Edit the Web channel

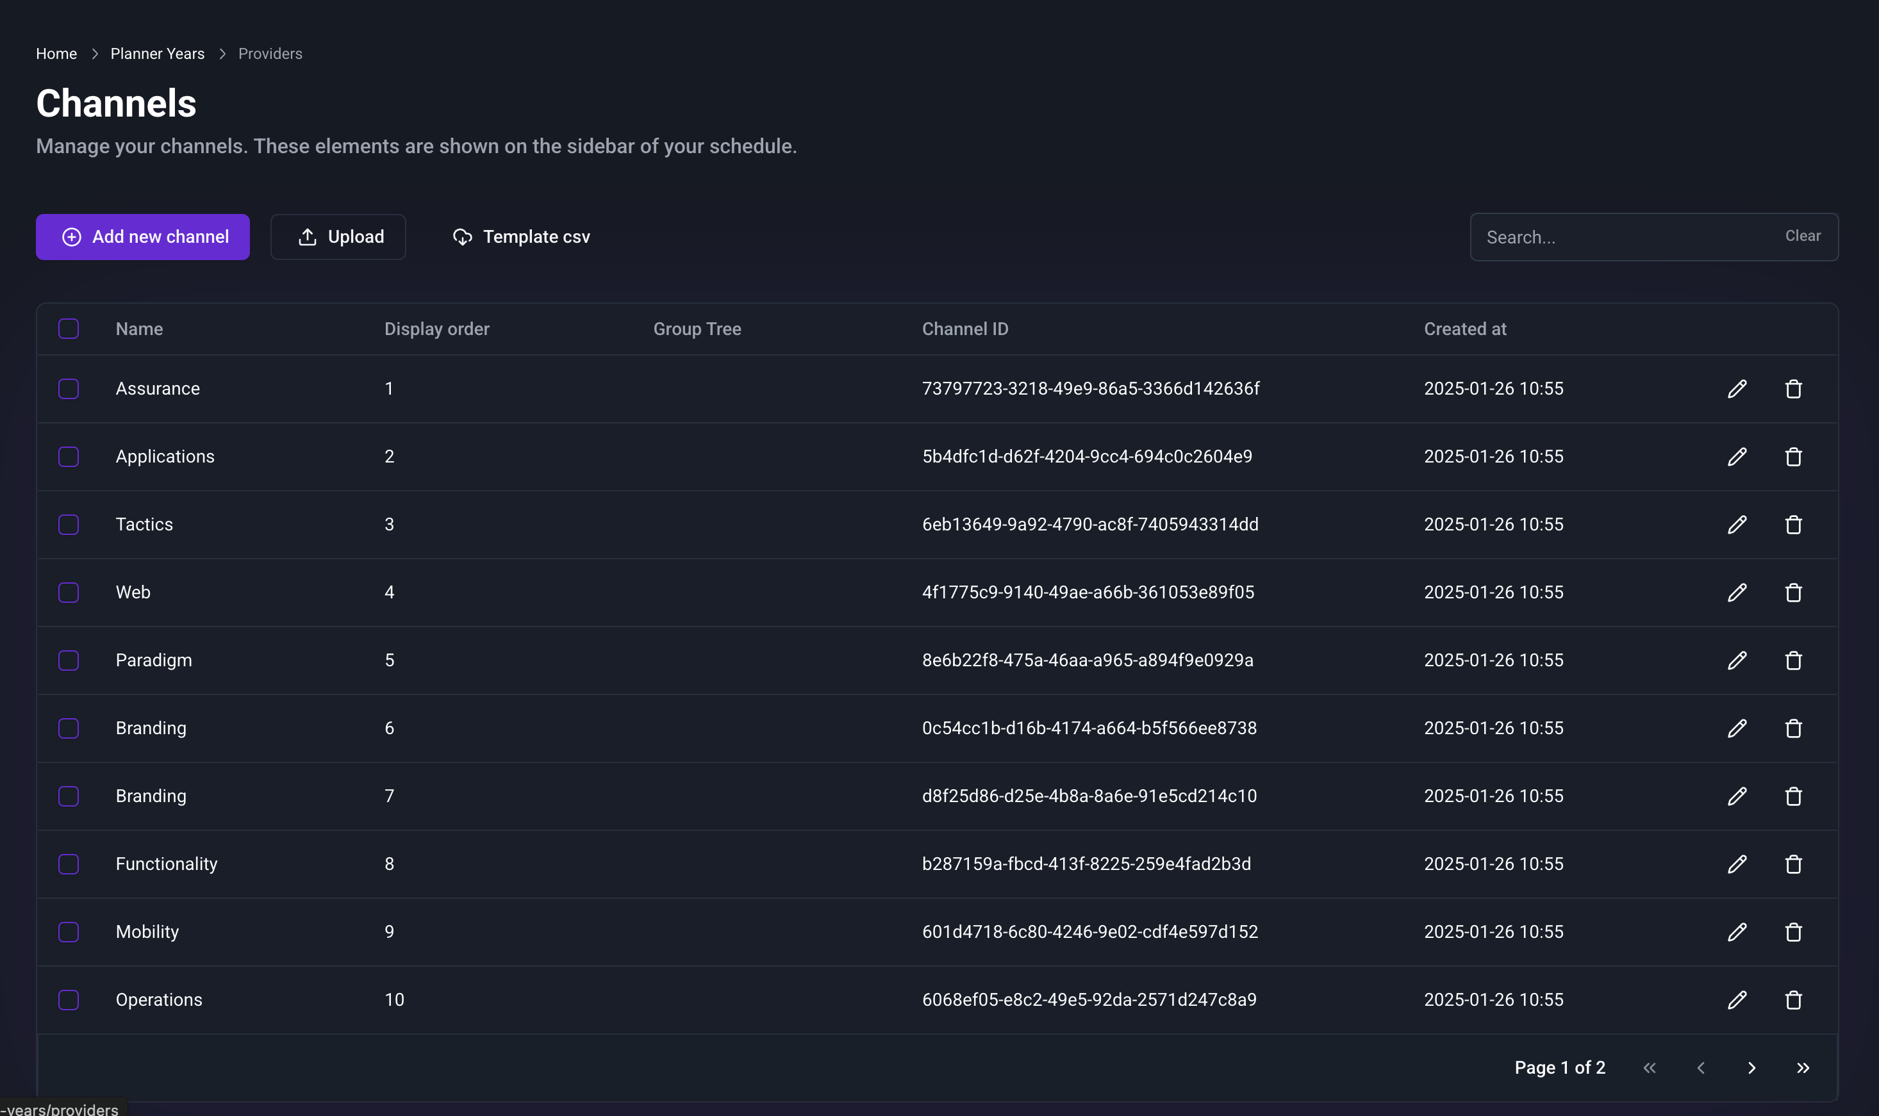point(1737,593)
